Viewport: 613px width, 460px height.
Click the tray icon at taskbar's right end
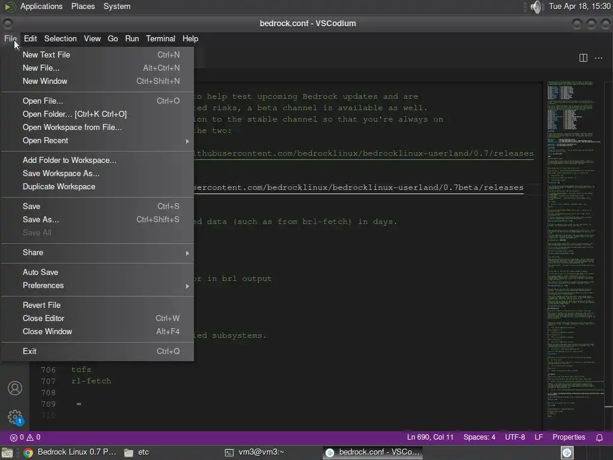[567, 453]
